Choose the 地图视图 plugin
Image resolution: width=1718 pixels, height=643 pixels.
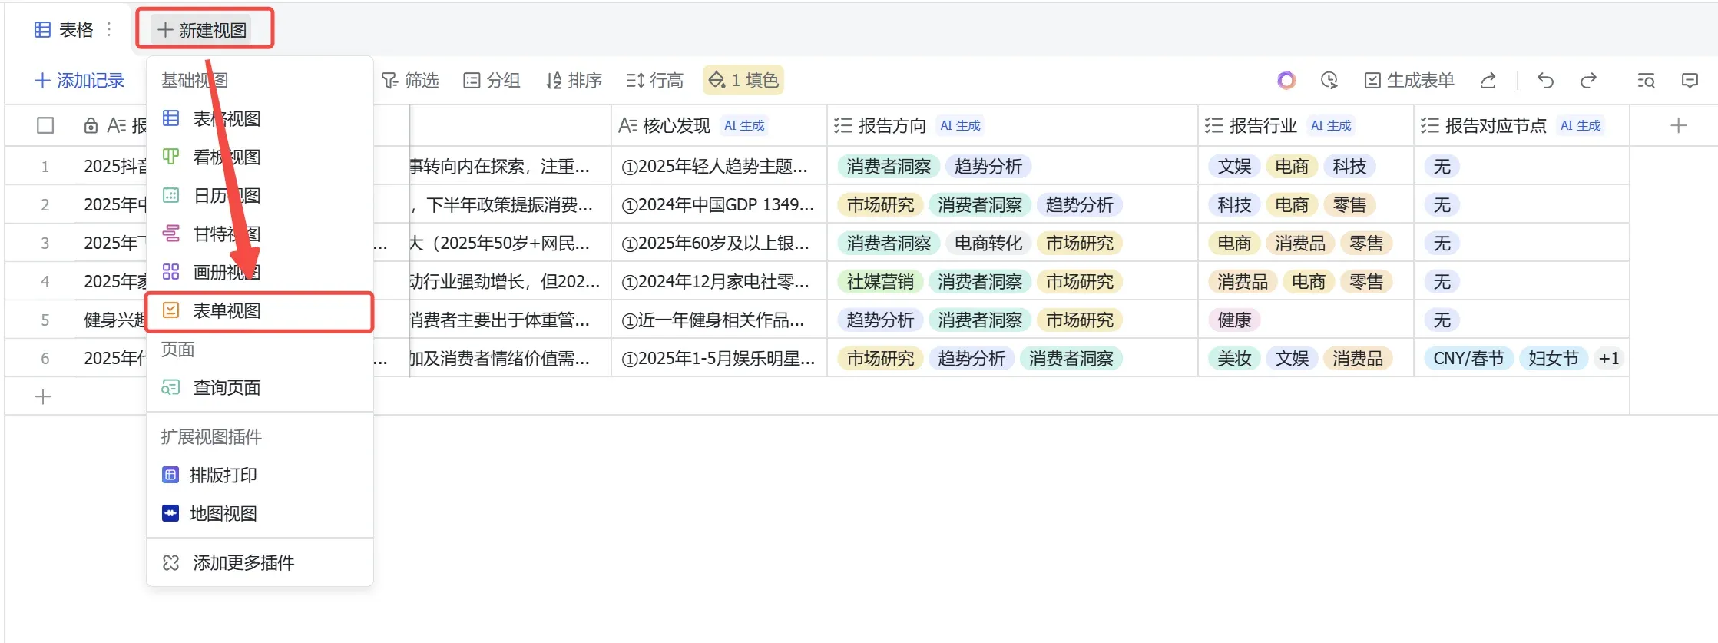pyautogui.click(x=260, y=514)
